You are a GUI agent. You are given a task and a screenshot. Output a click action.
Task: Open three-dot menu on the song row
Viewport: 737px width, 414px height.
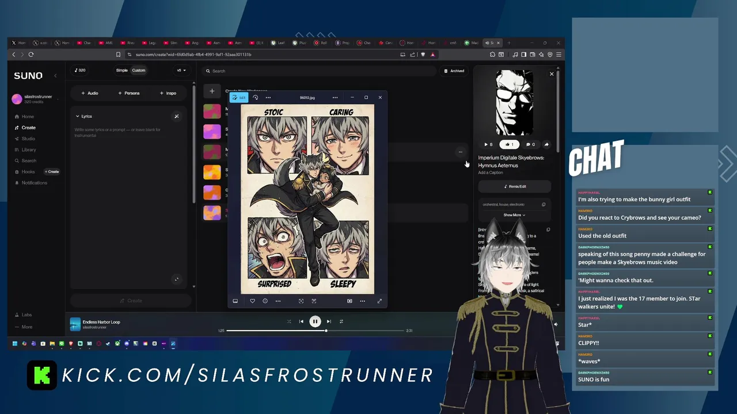point(460,152)
